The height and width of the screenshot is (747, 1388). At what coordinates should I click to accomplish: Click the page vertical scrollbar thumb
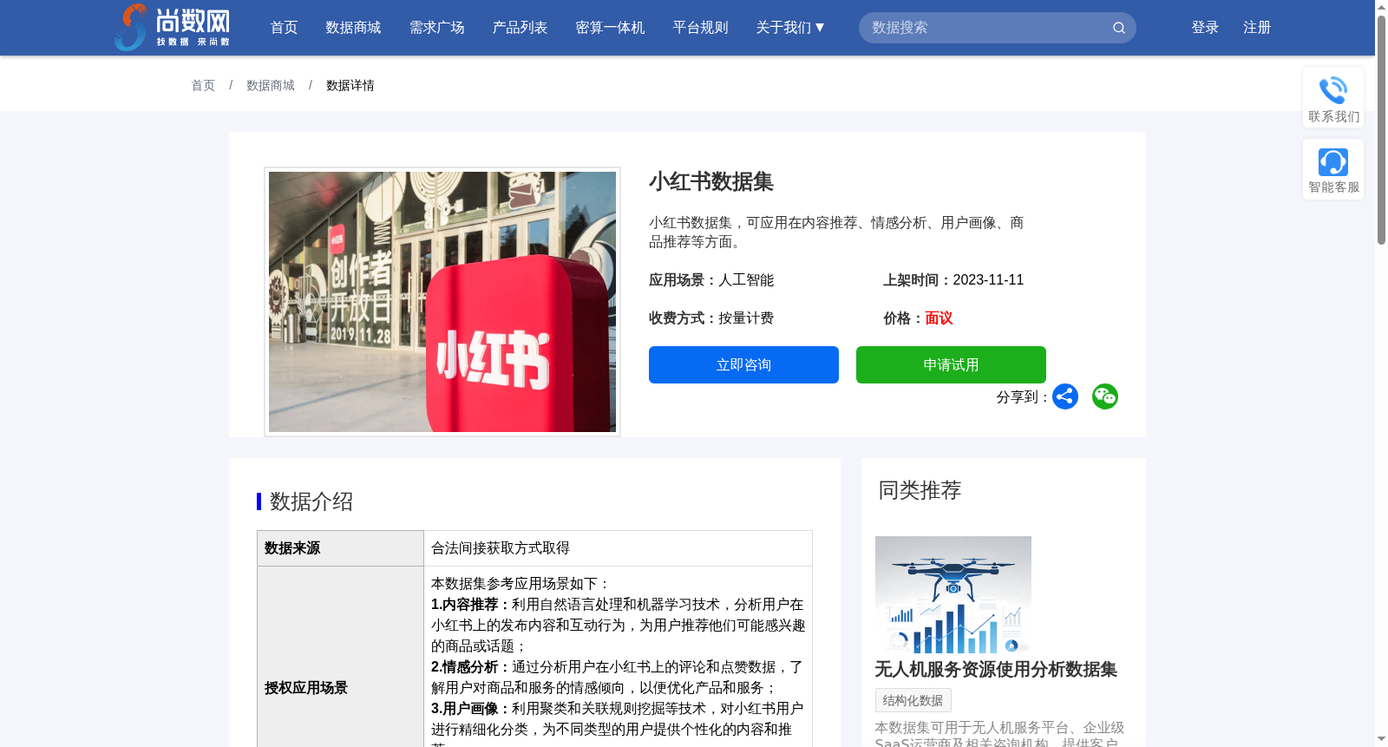[x=1381, y=128]
